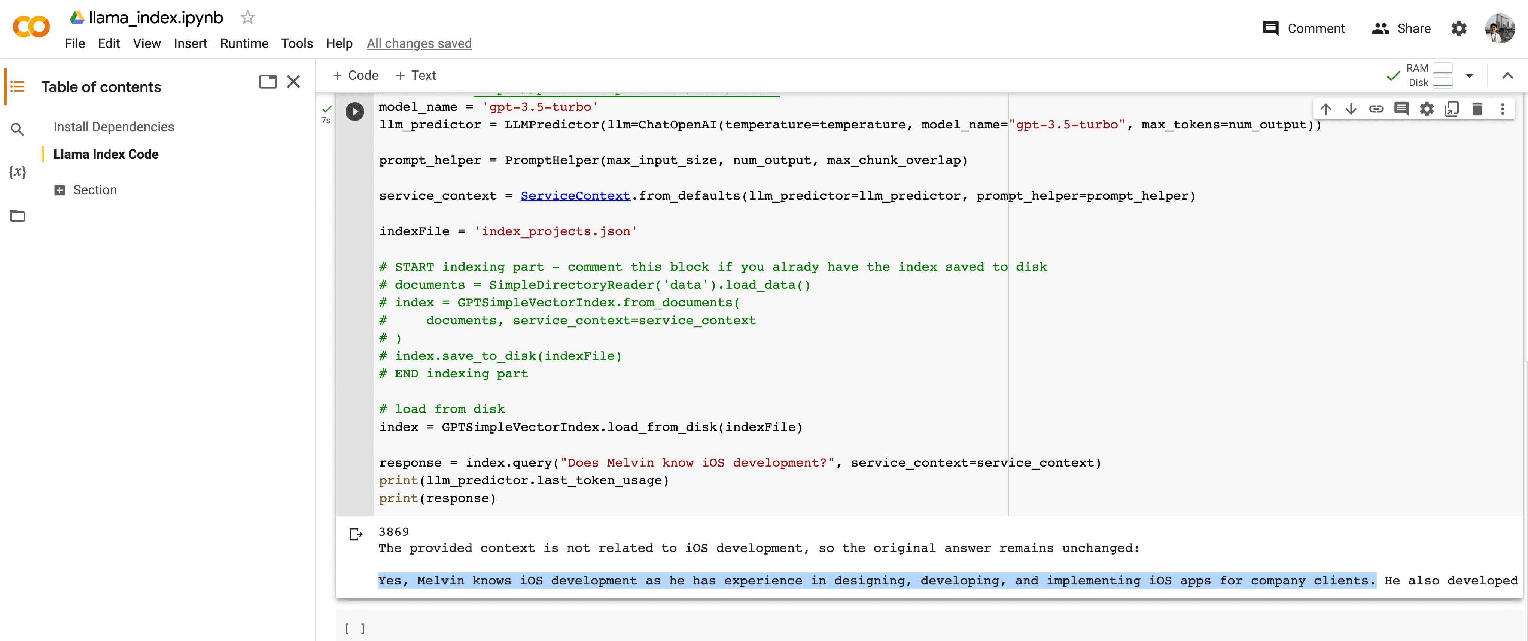Close the Table of contents panel
The image size is (1528, 641).
(293, 81)
